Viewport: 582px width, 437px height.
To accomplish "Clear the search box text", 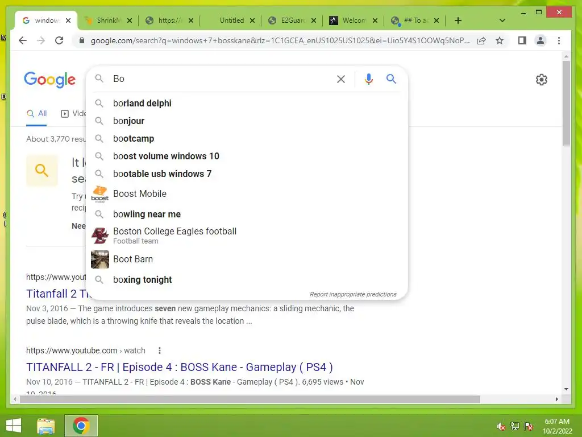I will point(341,79).
